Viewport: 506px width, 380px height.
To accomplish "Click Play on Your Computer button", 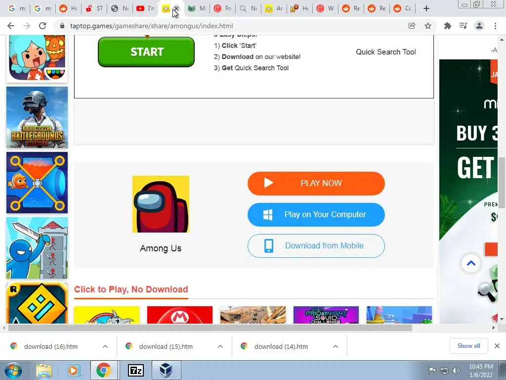I will [316, 215].
